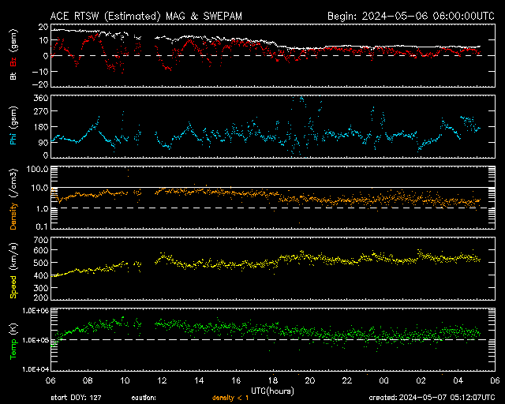This screenshot has height=404, width=505.
Task: Select the created: 2024-05-07 05:12:07UTC text
Action: [x=432, y=398]
